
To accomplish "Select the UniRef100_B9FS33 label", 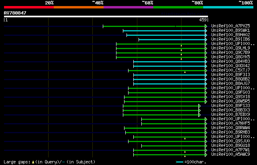I will click(x=230, y=106).
